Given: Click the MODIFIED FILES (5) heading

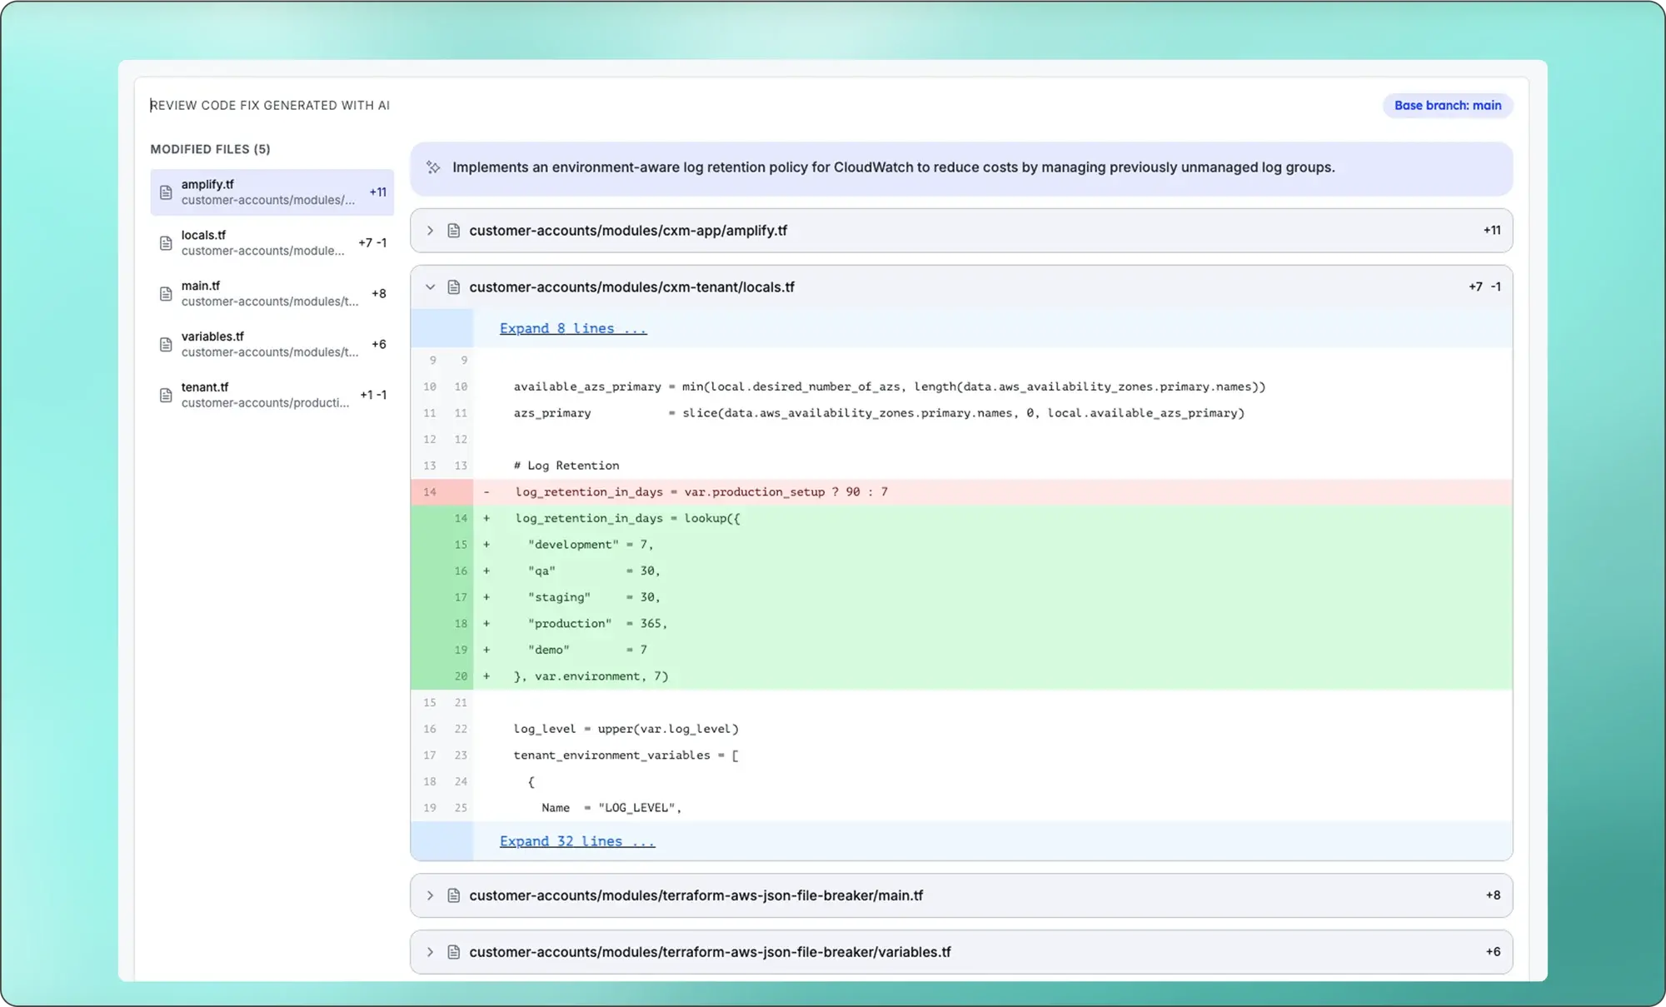Looking at the screenshot, I should tap(210, 150).
